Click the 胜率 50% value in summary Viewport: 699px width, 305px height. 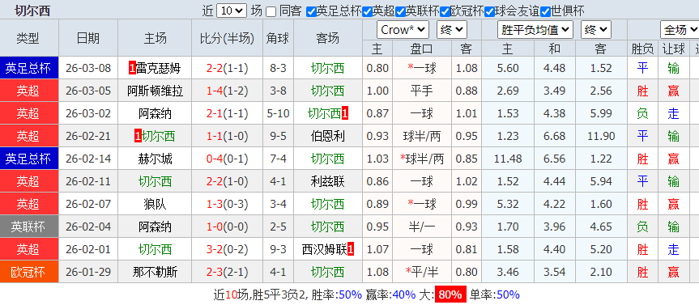350,294
